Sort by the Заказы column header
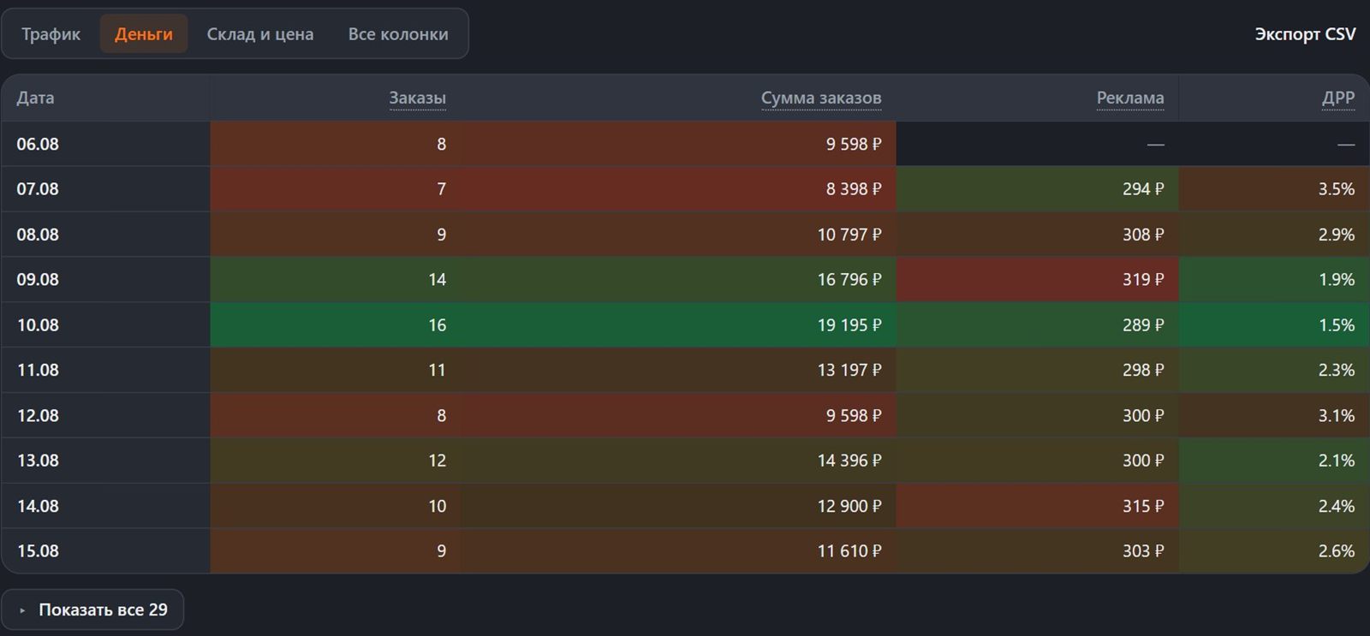Viewport: 1370px width, 636px height. [x=417, y=98]
